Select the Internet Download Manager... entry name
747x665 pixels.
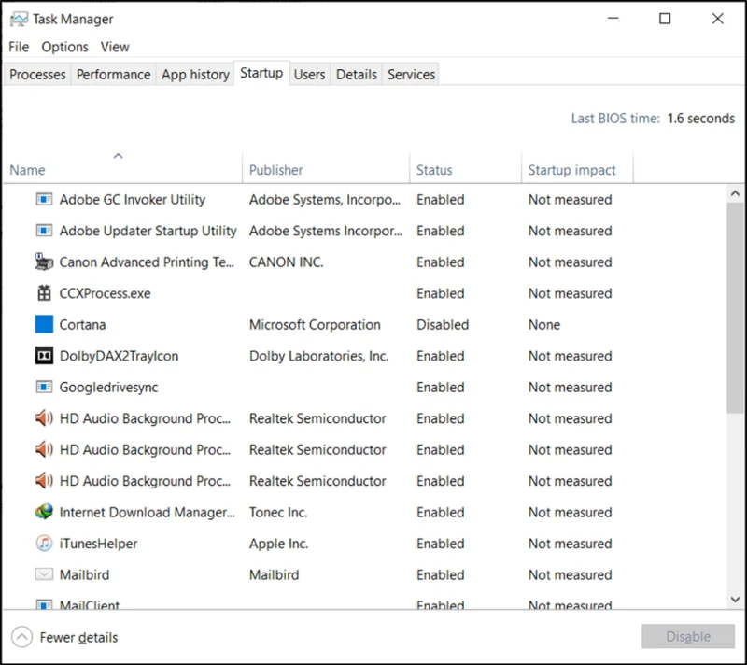(148, 513)
